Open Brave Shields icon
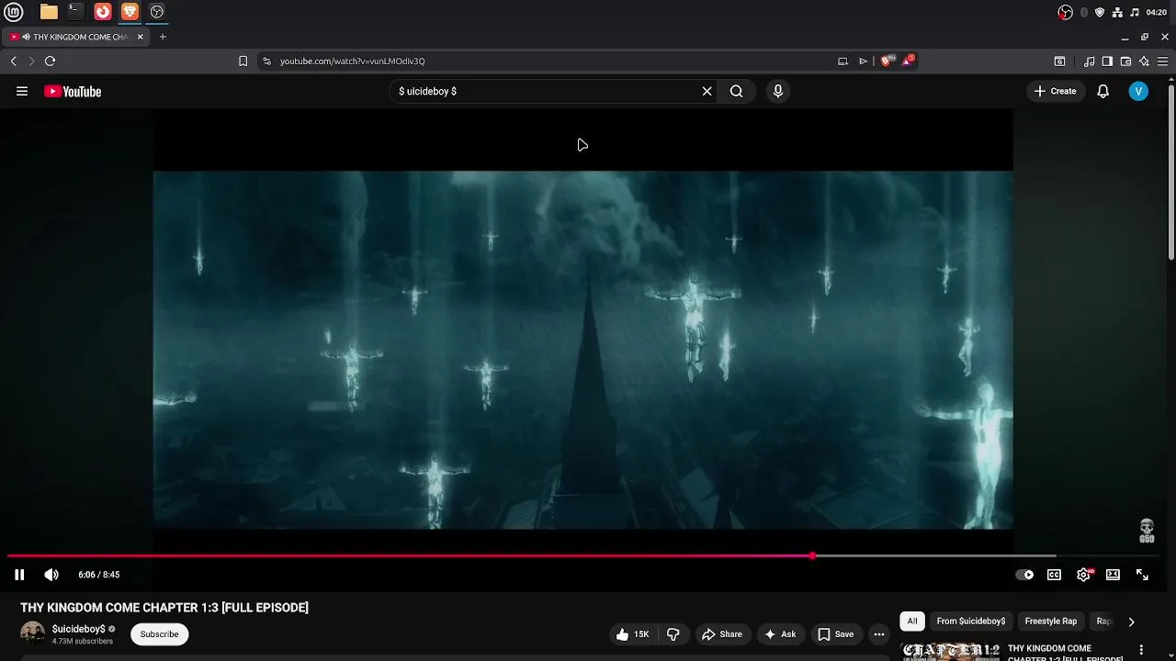Image resolution: width=1176 pixels, height=661 pixels. coord(886,61)
